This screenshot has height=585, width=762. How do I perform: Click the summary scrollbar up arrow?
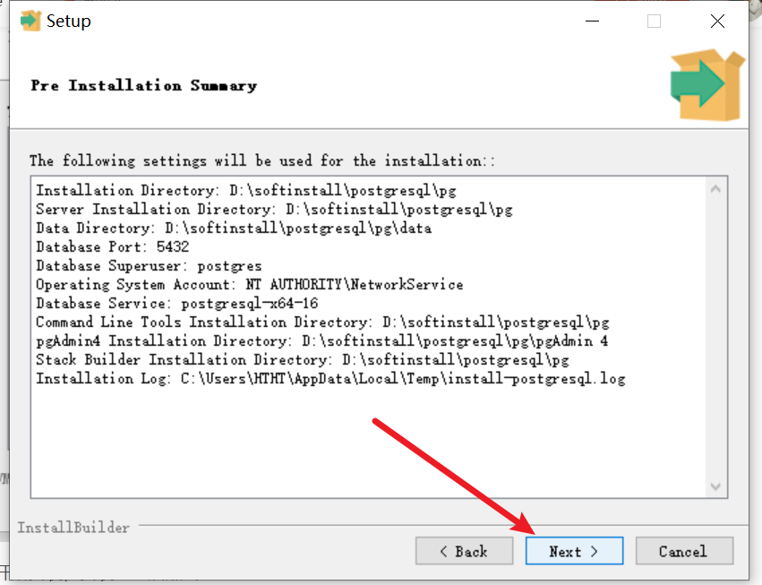click(715, 189)
